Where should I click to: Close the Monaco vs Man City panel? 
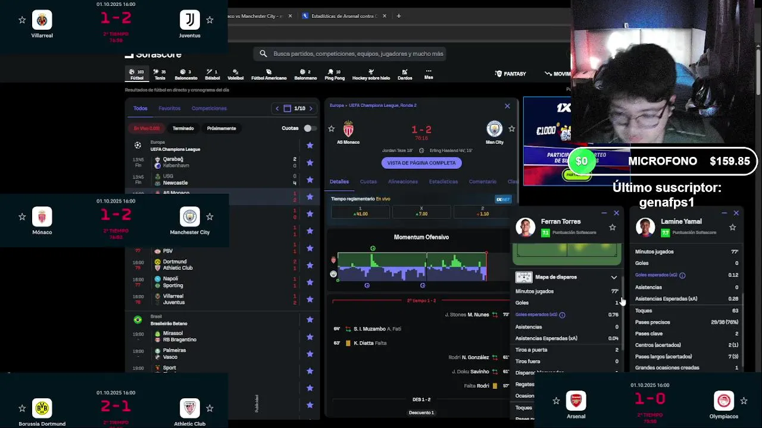point(507,106)
